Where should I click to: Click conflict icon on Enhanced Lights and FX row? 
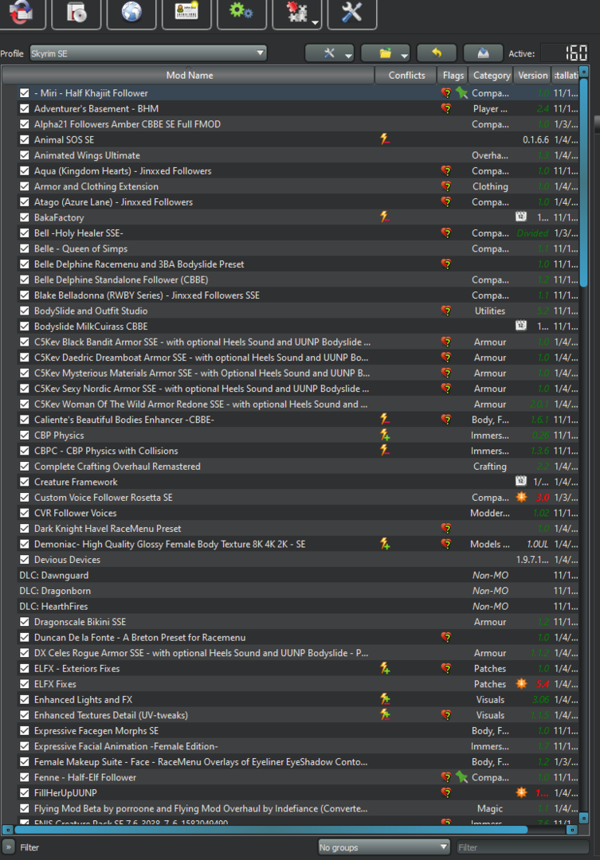tap(385, 699)
